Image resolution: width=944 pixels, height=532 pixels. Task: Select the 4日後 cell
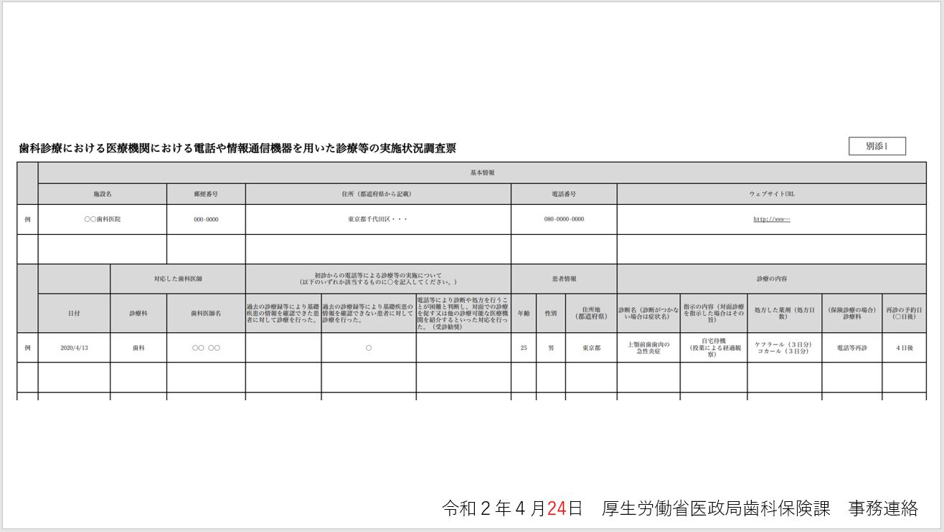(x=904, y=347)
